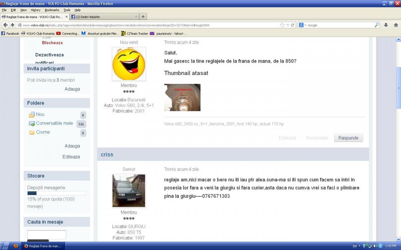Open the Edit menu

pos(13,10)
